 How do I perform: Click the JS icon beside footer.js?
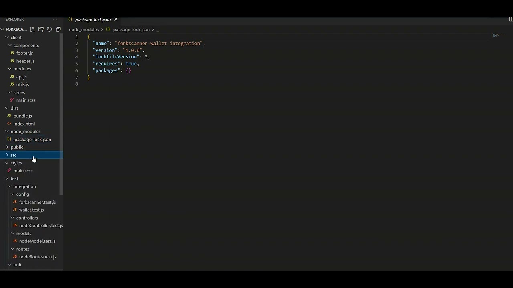pyautogui.click(x=12, y=53)
